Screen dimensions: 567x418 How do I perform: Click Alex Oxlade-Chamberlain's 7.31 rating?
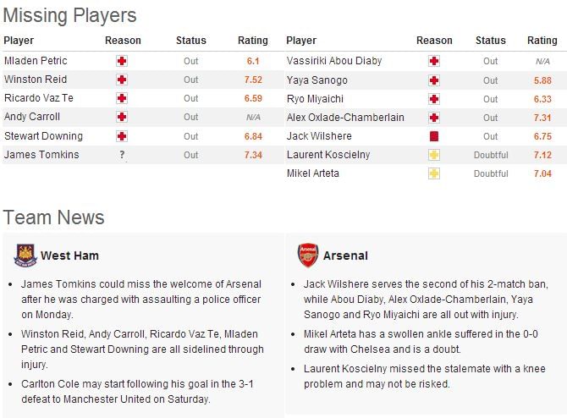542,118
